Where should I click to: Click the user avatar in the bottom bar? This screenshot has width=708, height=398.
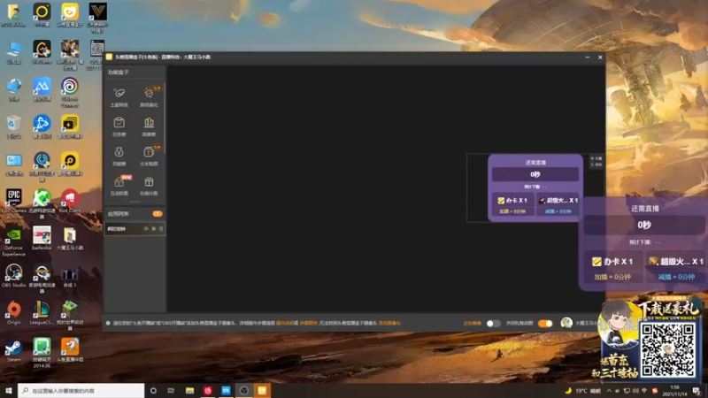566,323
